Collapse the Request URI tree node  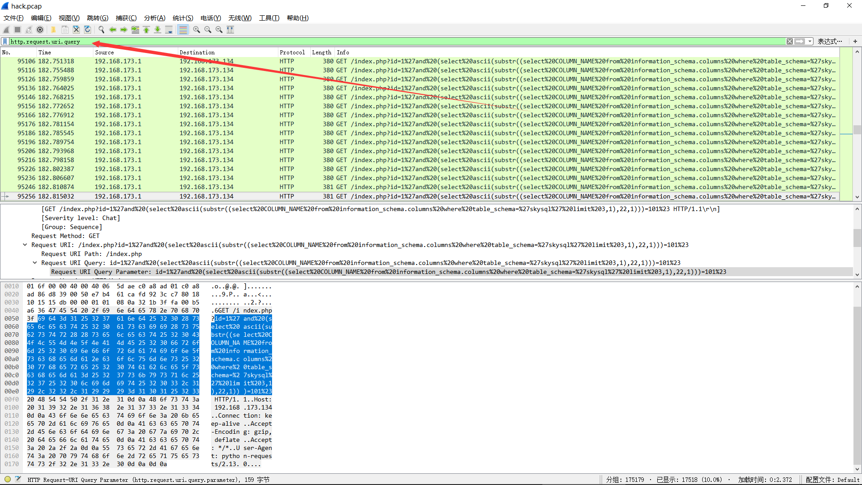pyautogui.click(x=25, y=245)
